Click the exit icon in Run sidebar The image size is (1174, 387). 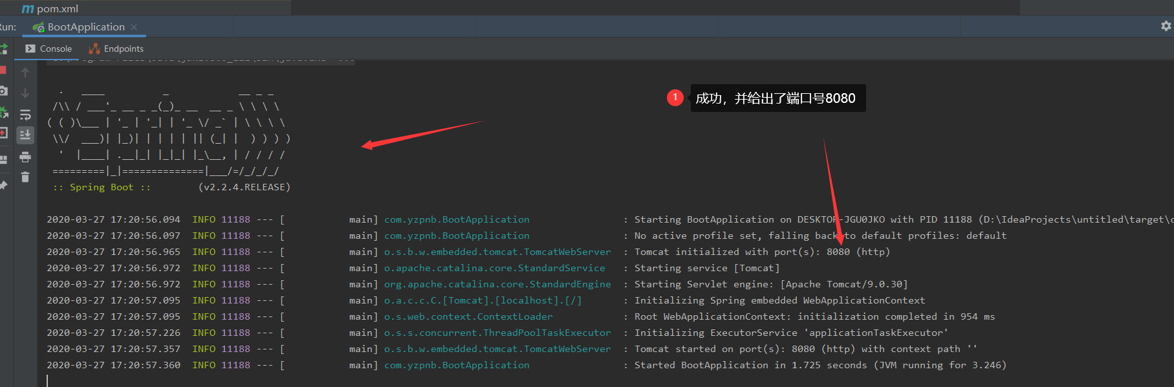tap(3, 133)
